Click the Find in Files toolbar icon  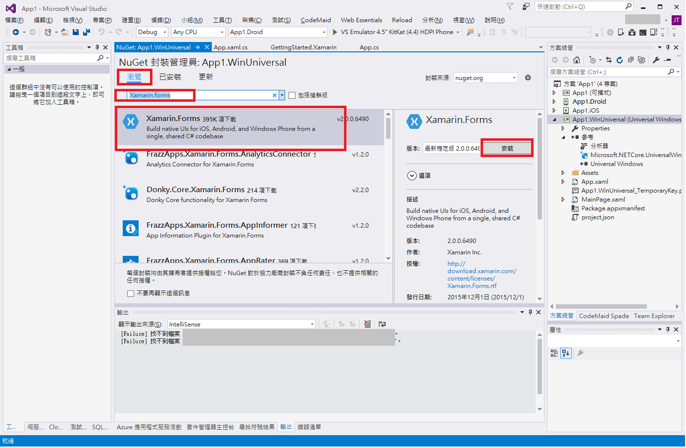click(470, 32)
